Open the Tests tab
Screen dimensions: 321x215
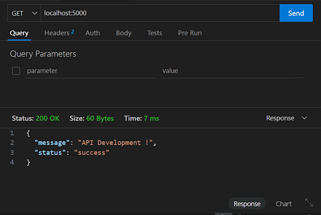click(155, 33)
